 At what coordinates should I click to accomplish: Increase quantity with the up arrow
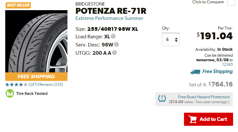coord(176,38)
